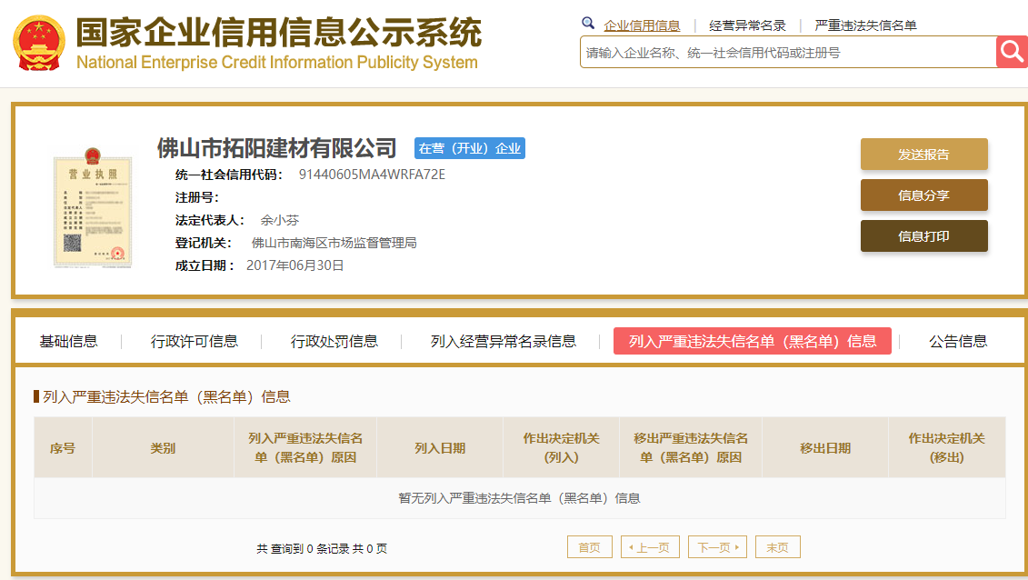
Task: Click registration authority 佛山市南海区市场监督管理局
Action: (334, 243)
